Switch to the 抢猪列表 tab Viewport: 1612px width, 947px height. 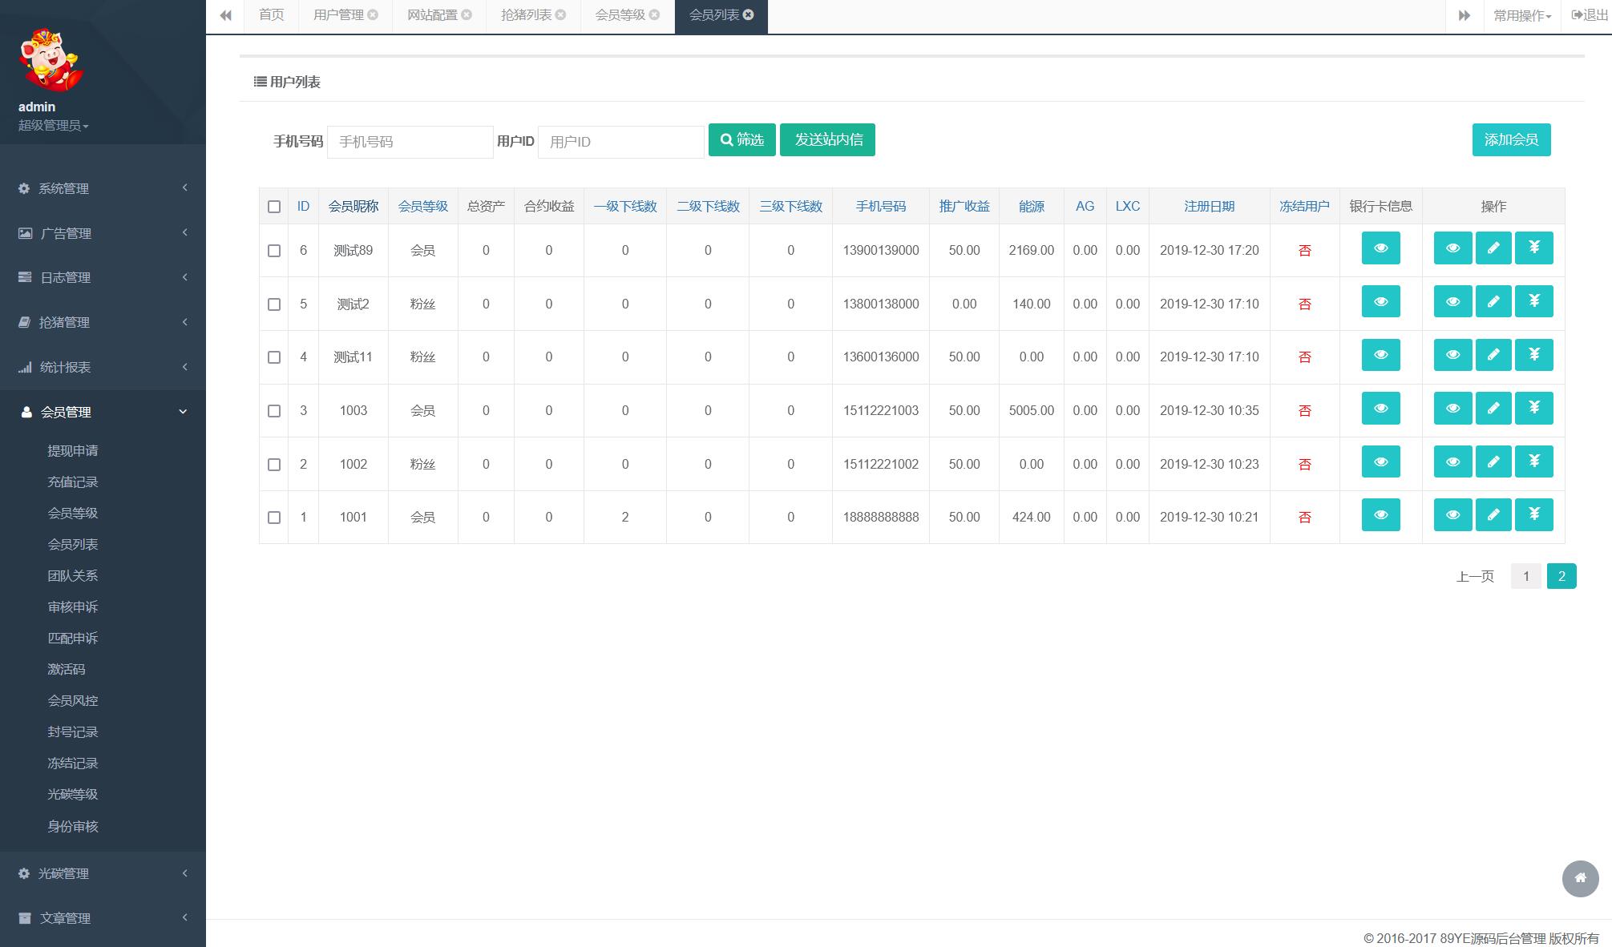pos(526,15)
